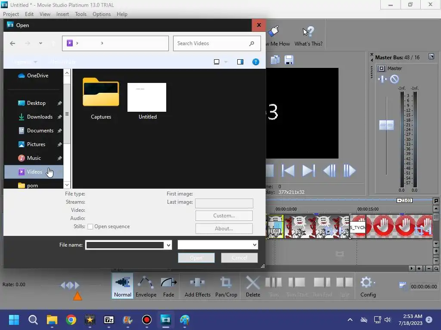The height and width of the screenshot is (330, 441).
Task: Open the Tools menu
Action: [81, 14]
